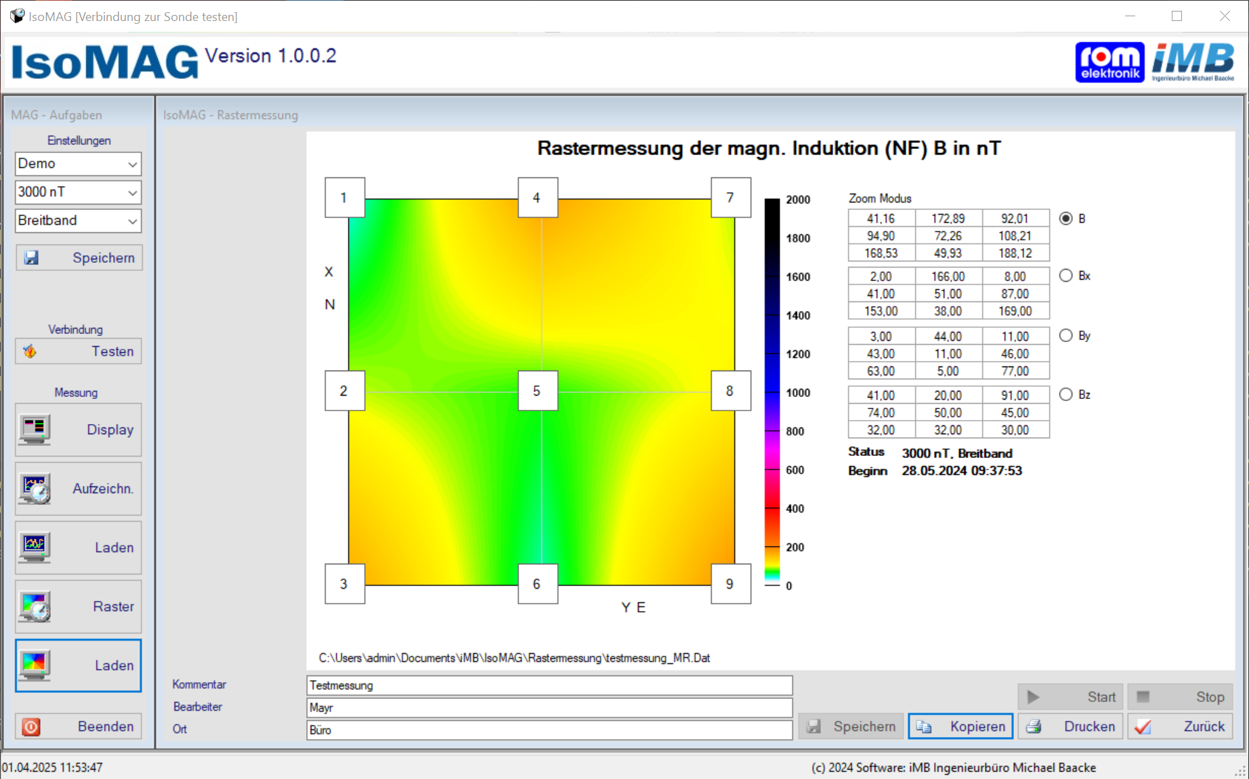This screenshot has width=1249, height=779.
Task: Click the red checkmark icon on Zurück
Action: click(x=1143, y=727)
